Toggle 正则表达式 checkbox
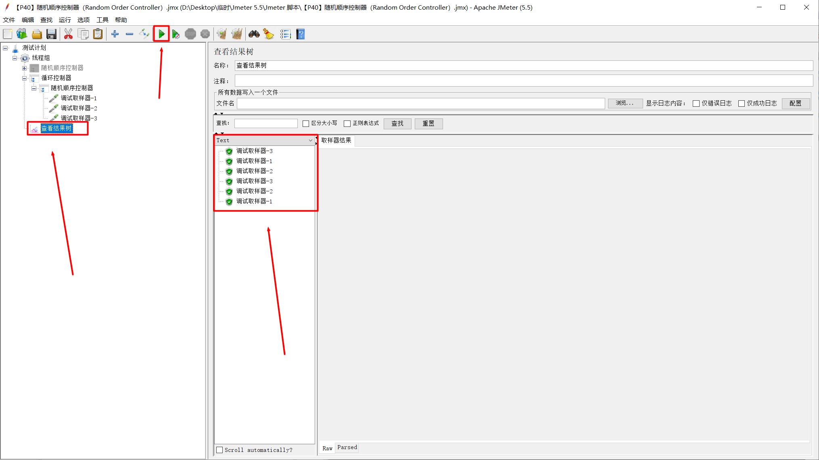The image size is (819, 460). tap(347, 124)
